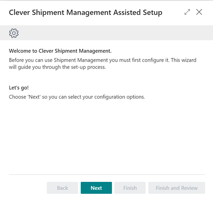The height and width of the screenshot is (202, 213).
Task: Click 'configuration options' in the instruction text
Action: tap(119, 97)
